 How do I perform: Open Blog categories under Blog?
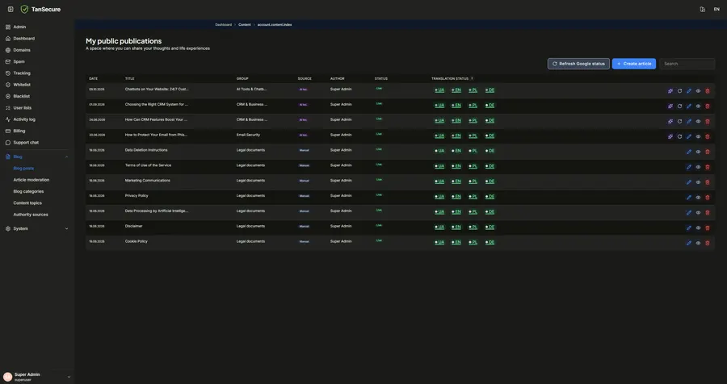[28, 191]
